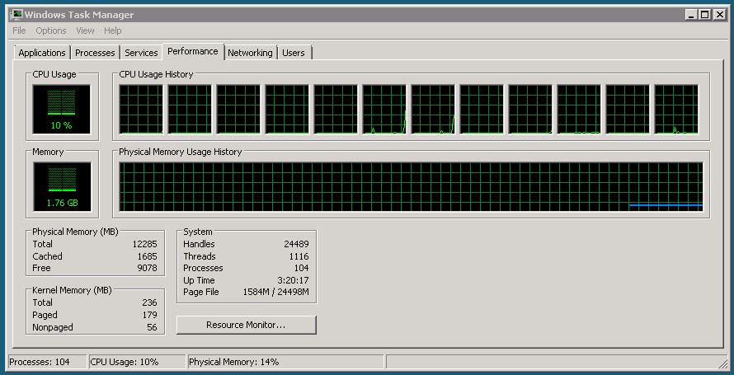Viewport: 734px width, 375px height.
Task: Open the View menu
Action: tap(85, 30)
